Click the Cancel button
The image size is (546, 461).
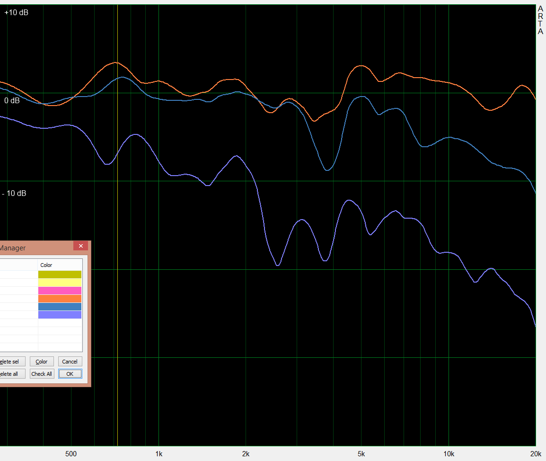point(70,361)
